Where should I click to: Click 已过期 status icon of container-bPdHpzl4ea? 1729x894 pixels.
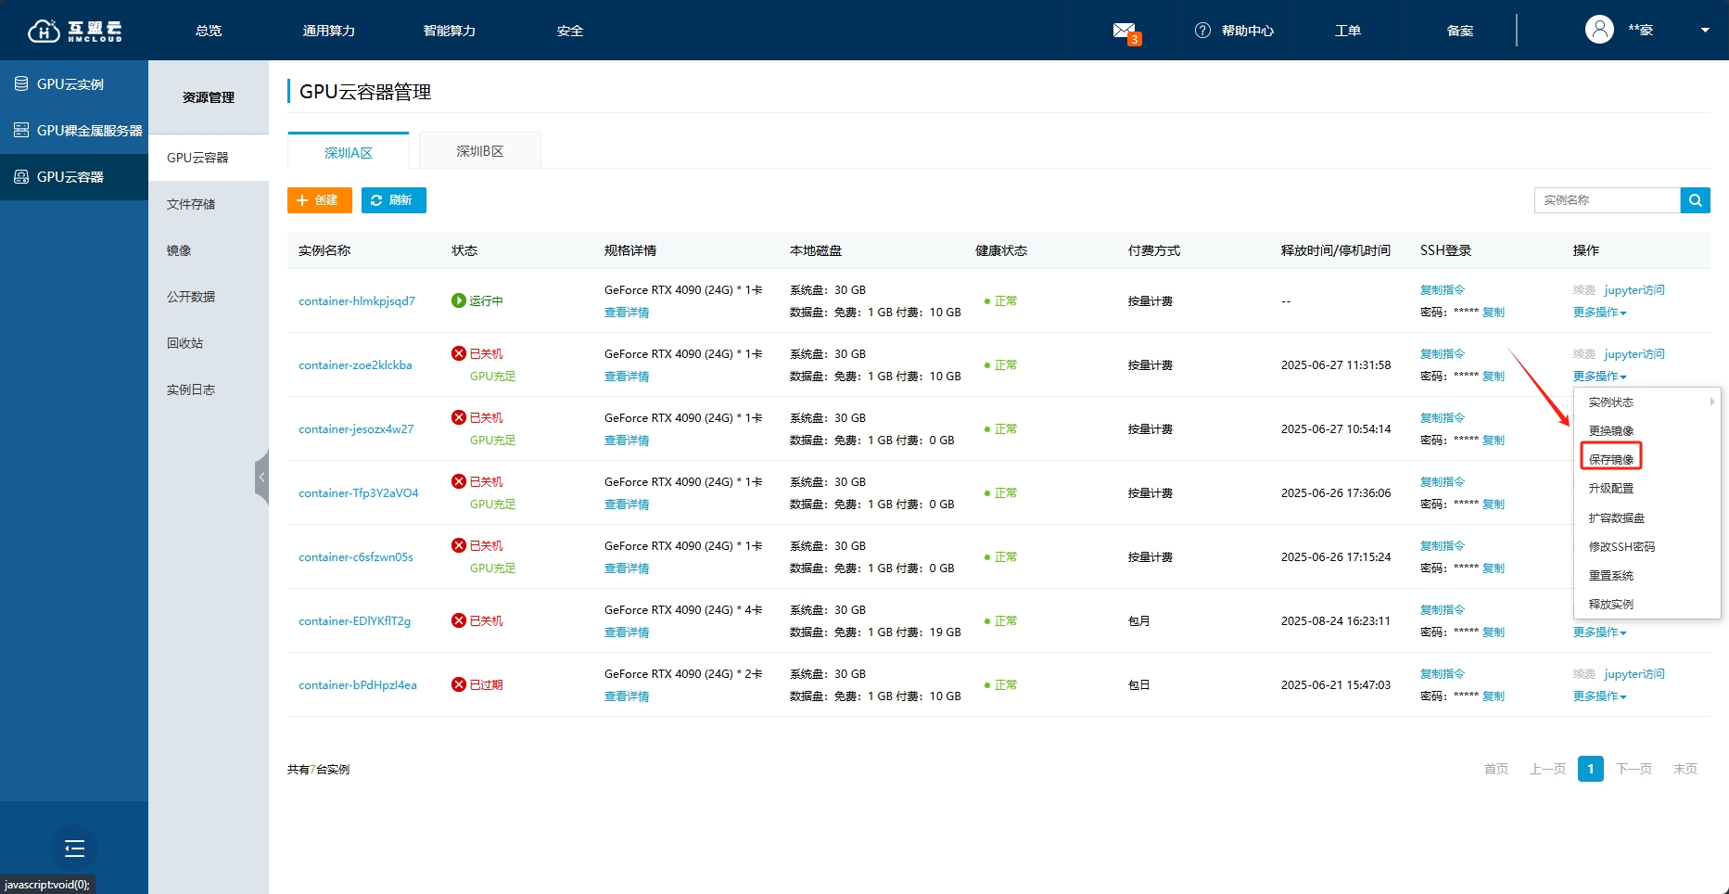coord(458,684)
